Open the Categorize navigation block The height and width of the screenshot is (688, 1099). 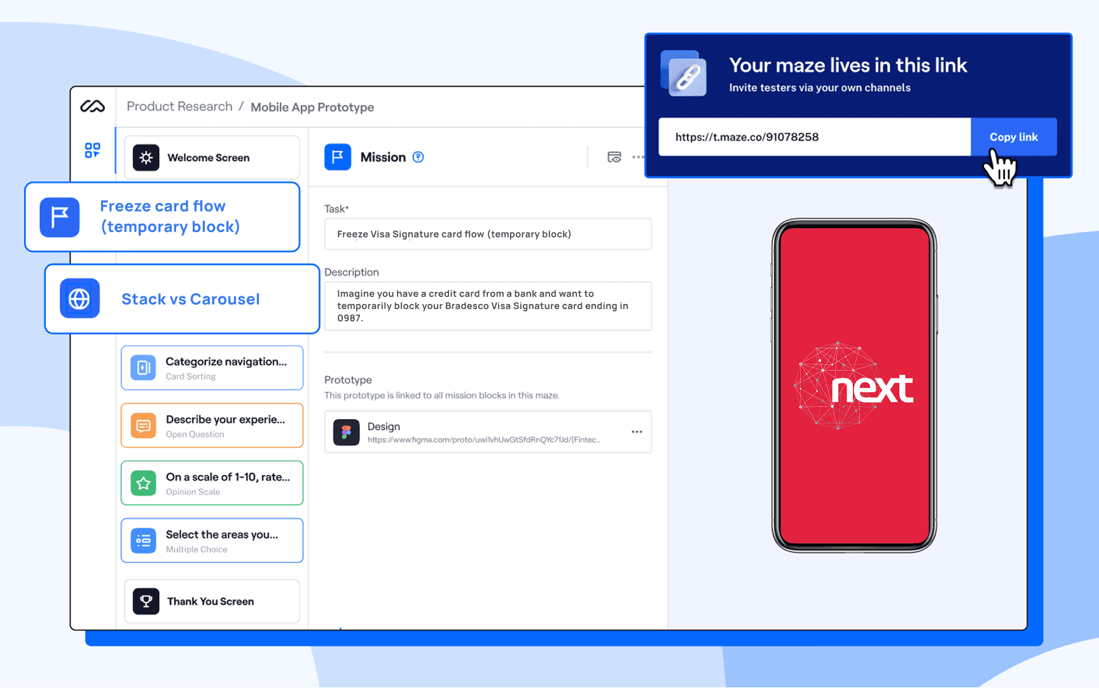212,368
